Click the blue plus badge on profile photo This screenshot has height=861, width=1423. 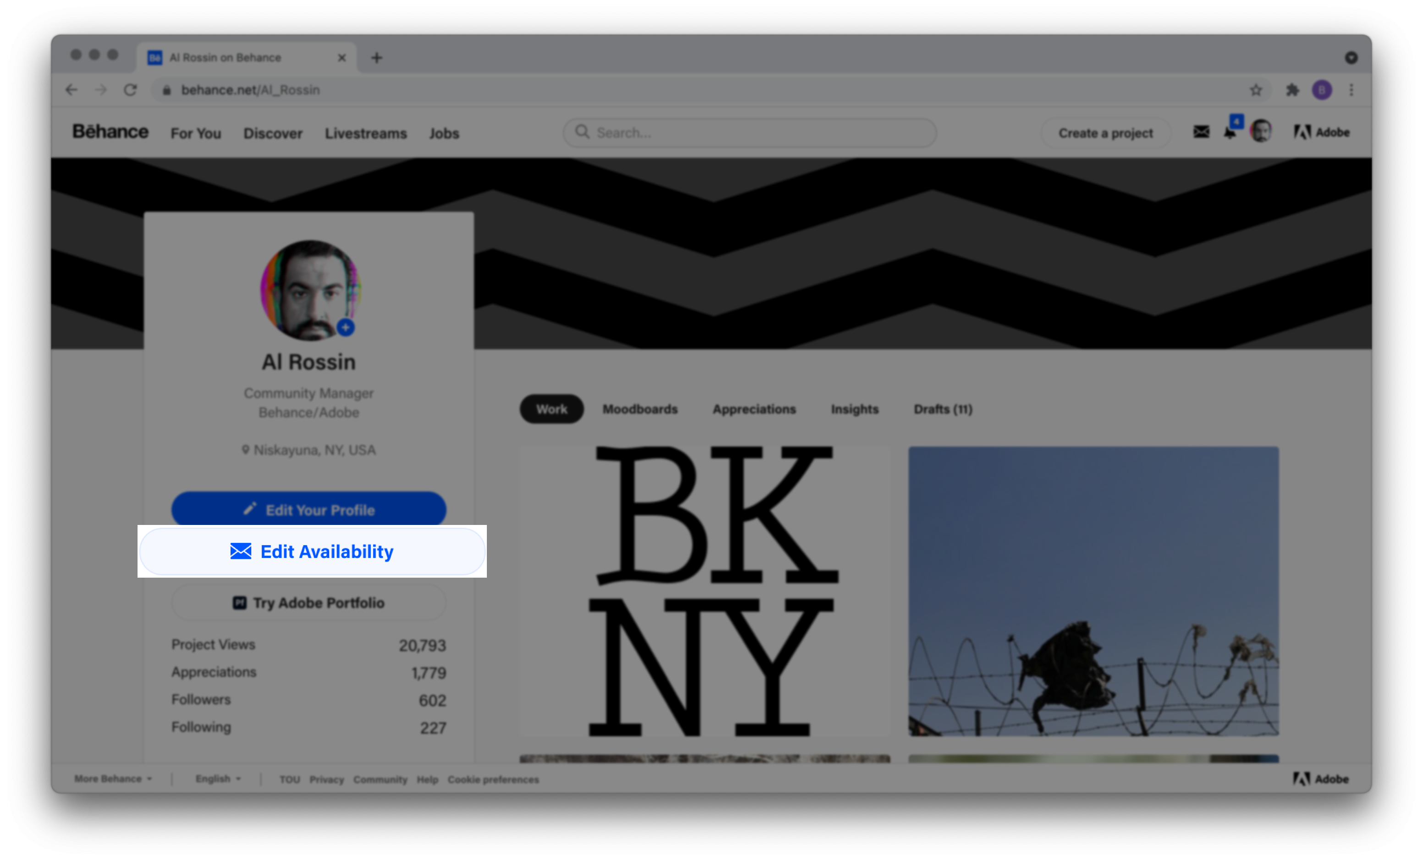point(345,327)
